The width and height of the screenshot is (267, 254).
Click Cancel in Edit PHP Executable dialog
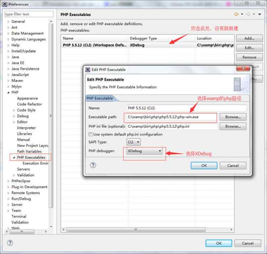click(x=233, y=166)
